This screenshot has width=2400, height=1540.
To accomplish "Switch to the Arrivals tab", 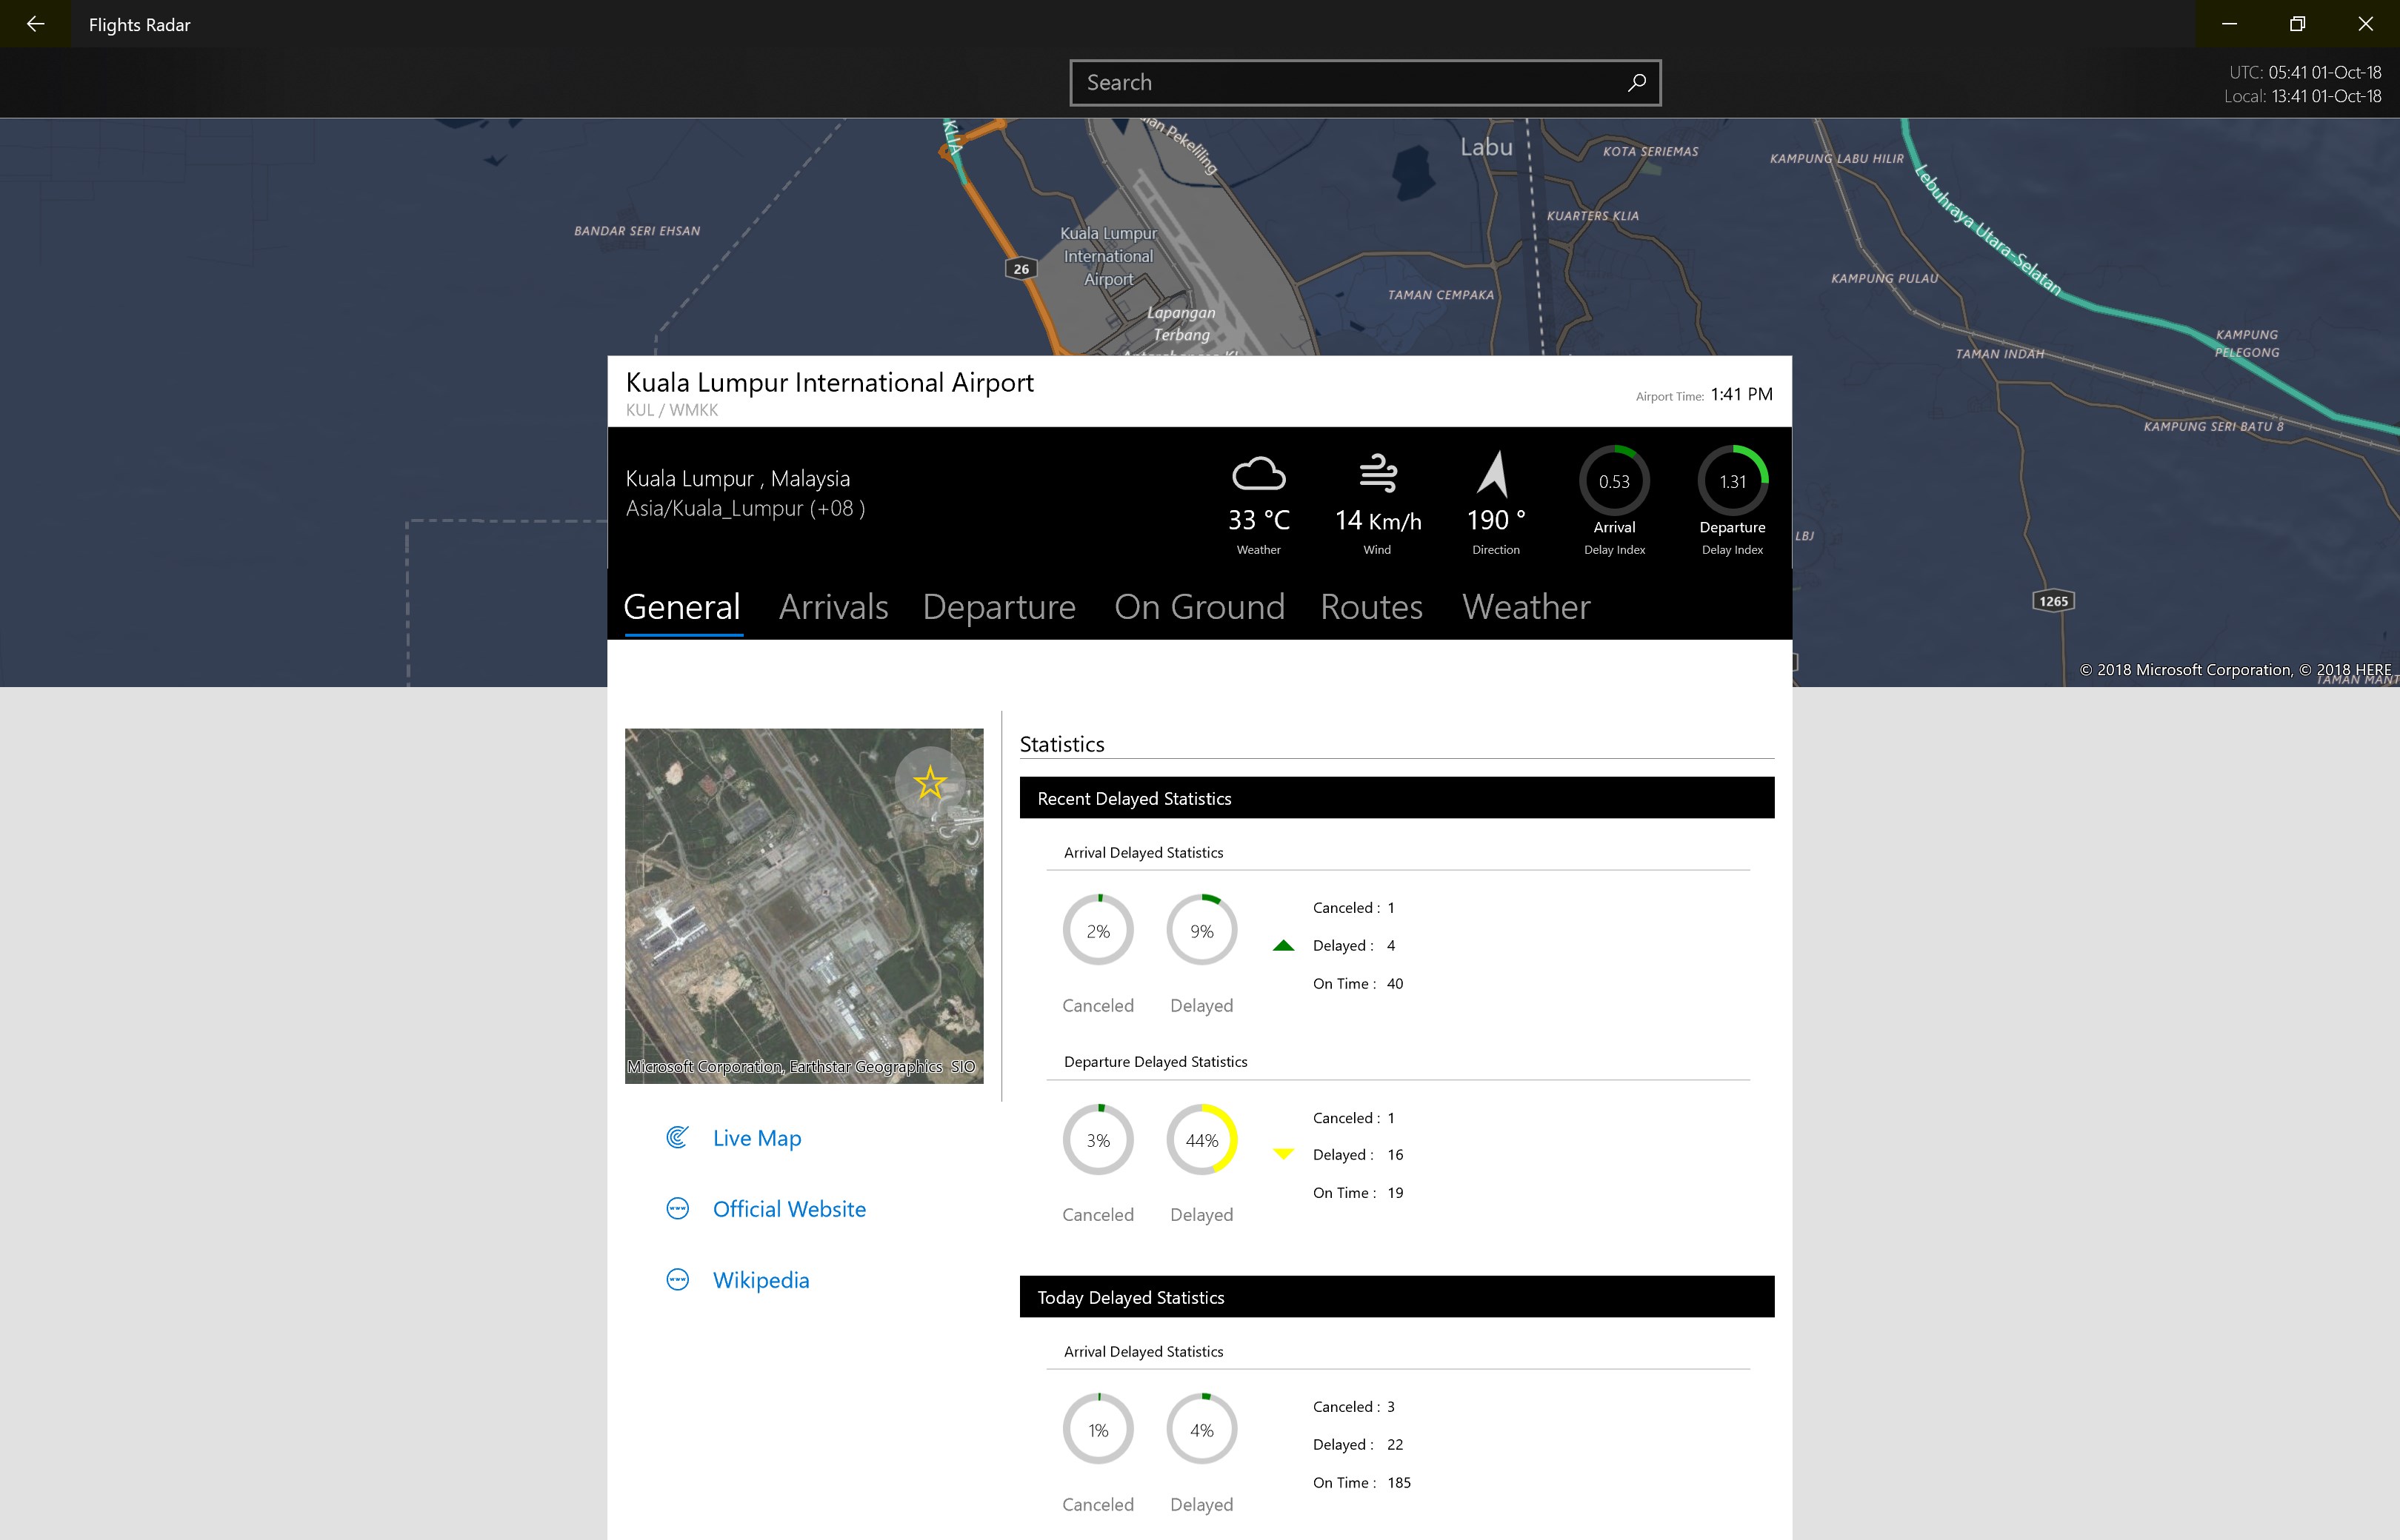I will point(833,607).
